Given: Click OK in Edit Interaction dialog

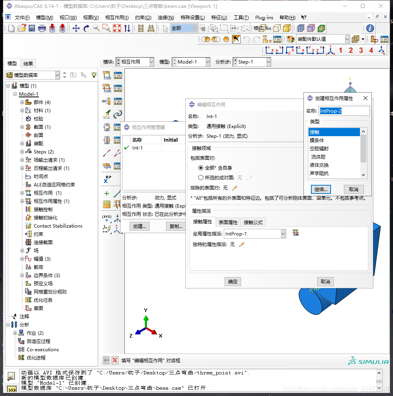Looking at the screenshot, I should point(232,281).
